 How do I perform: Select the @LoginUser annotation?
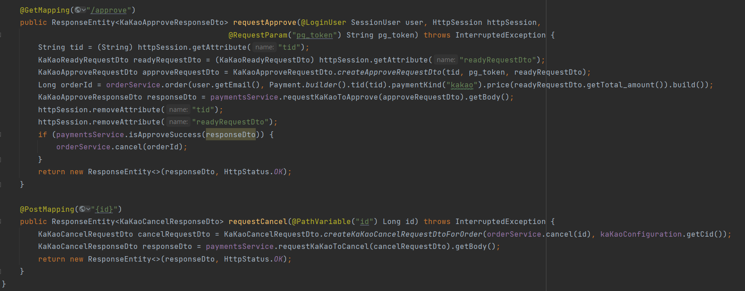coord(324,22)
